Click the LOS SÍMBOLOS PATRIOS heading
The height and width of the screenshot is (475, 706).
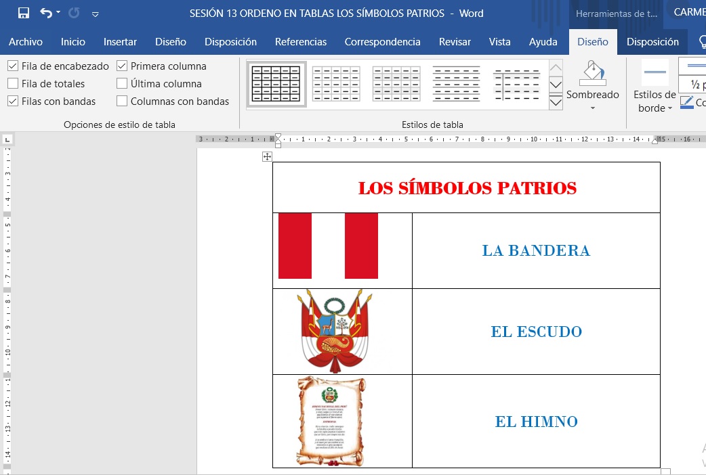coord(467,188)
